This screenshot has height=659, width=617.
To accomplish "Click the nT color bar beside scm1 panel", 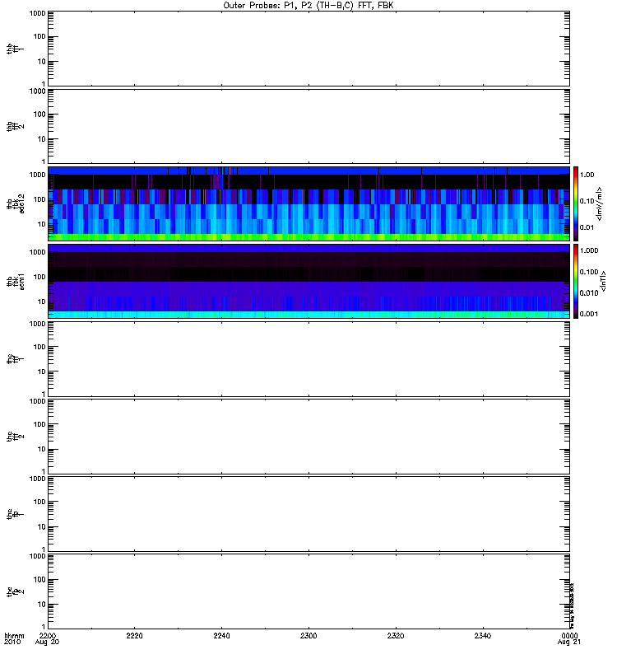I will 576,281.
